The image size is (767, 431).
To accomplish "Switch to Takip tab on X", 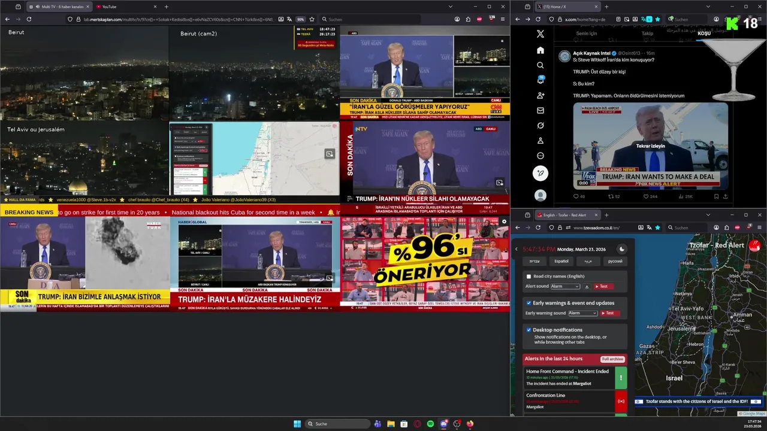I will point(647,34).
